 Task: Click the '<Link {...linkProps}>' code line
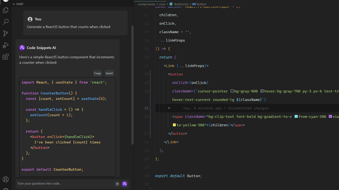coord(186,66)
